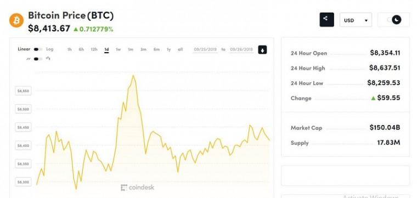Click the chart's highest price peak
This screenshot has height=198, width=417.
[133, 76]
